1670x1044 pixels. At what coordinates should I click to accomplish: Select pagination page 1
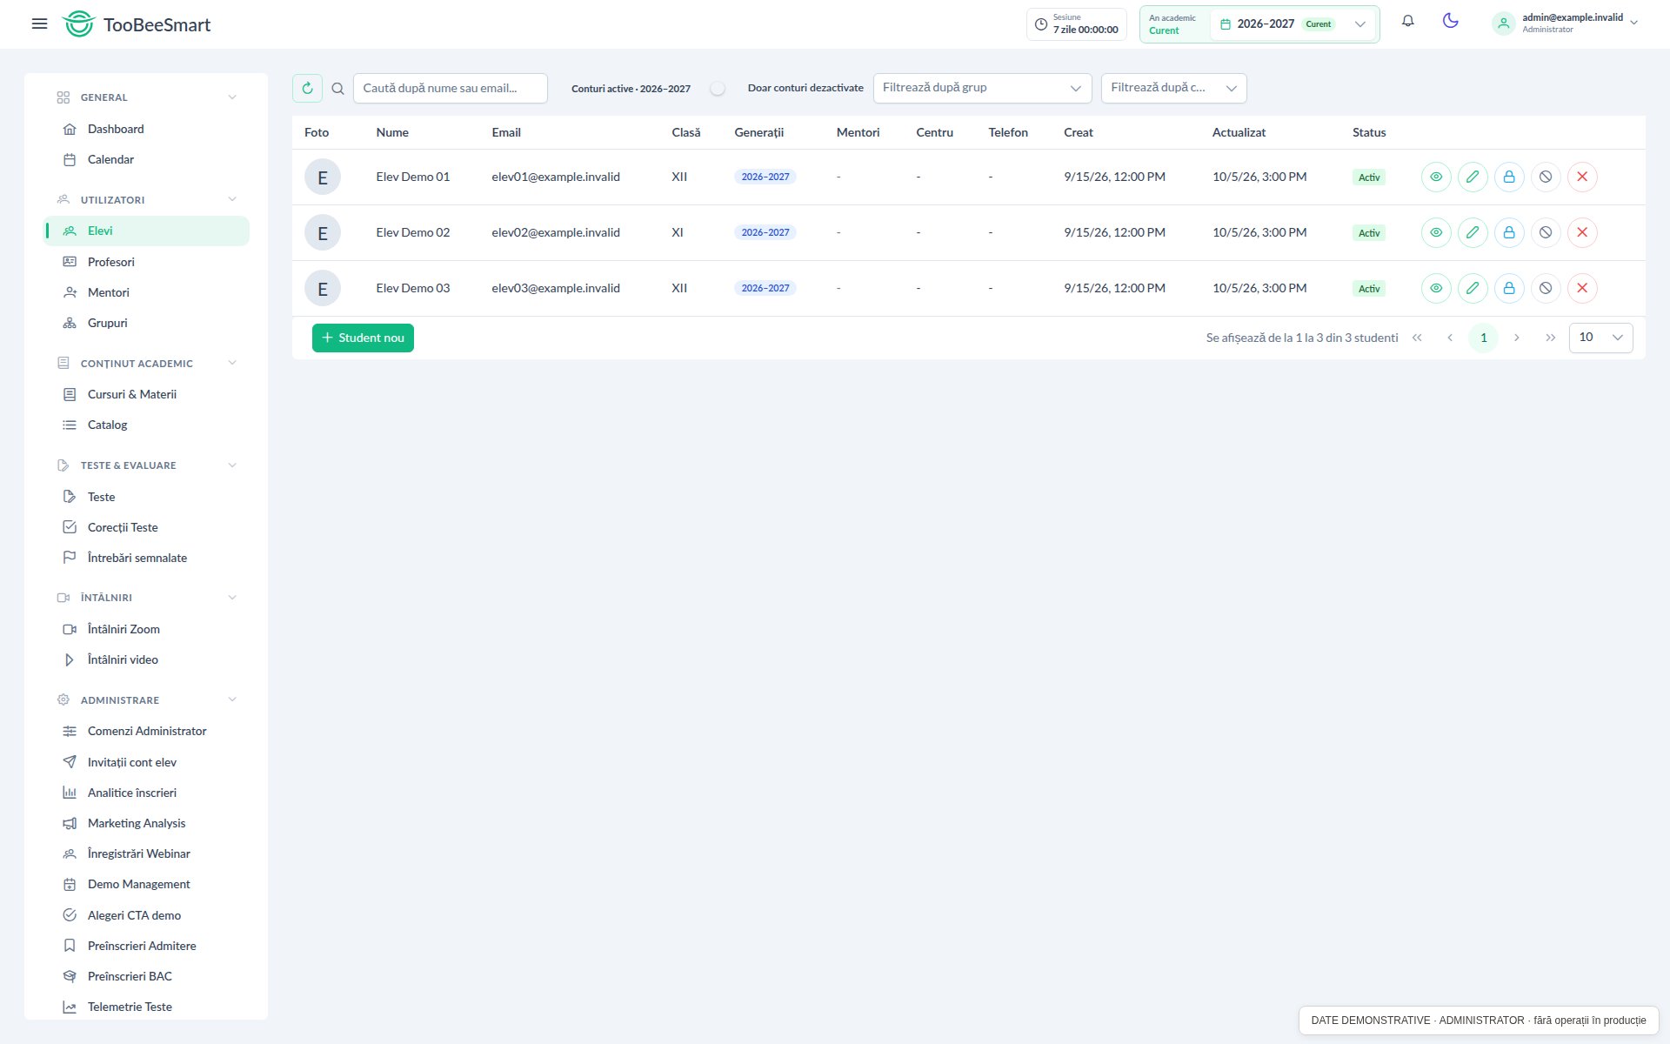1483,338
